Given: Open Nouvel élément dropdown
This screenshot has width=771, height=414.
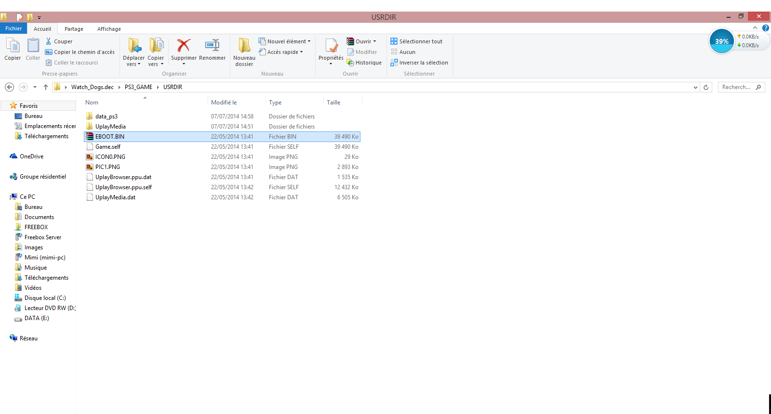Looking at the screenshot, I should point(284,41).
